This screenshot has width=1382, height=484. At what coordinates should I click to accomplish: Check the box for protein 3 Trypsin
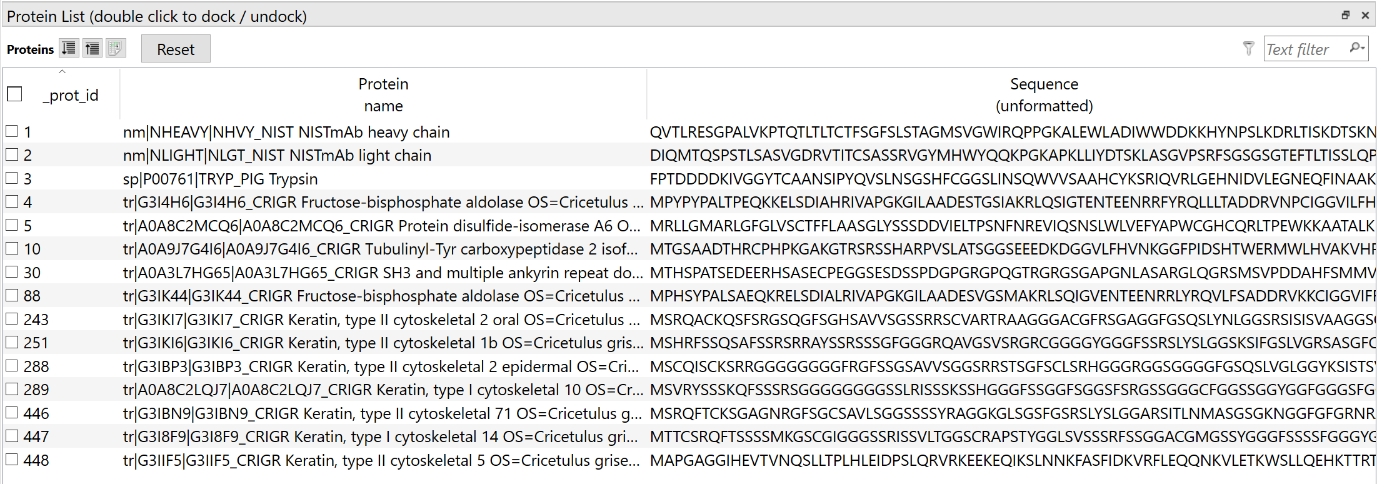(x=12, y=178)
